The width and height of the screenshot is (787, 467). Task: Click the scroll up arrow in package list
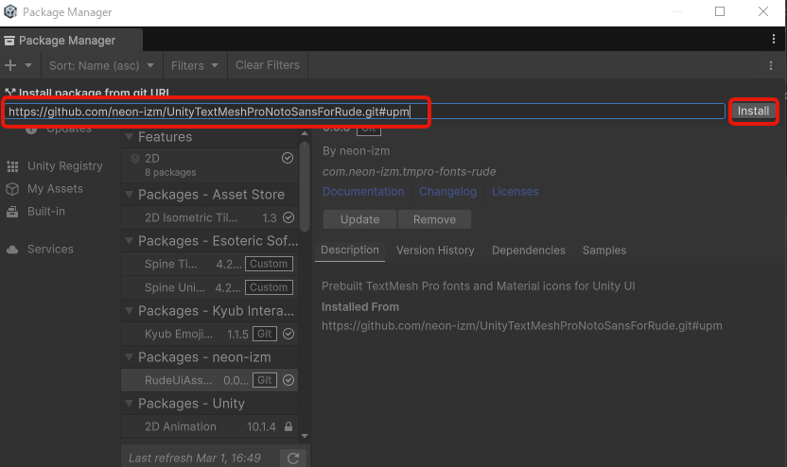[x=305, y=133]
